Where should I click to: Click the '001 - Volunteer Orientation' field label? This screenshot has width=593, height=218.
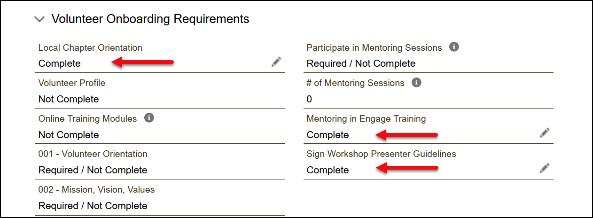coord(93,154)
